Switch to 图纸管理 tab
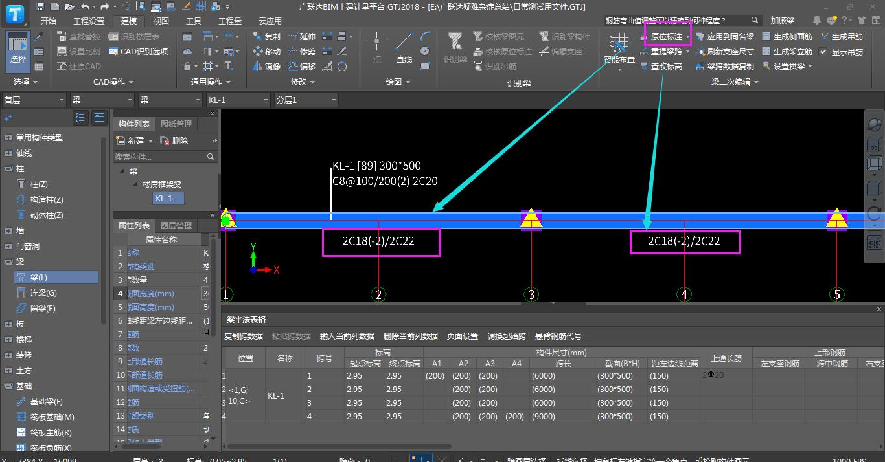 click(x=176, y=124)
